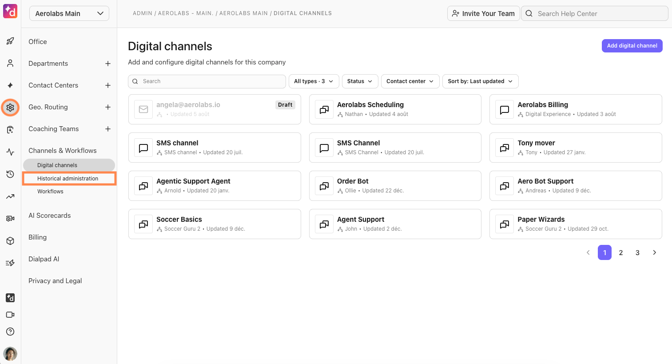Click the bot camera icon in sidebar
This screenshot has width=672, height=364.
pos(10,219)
